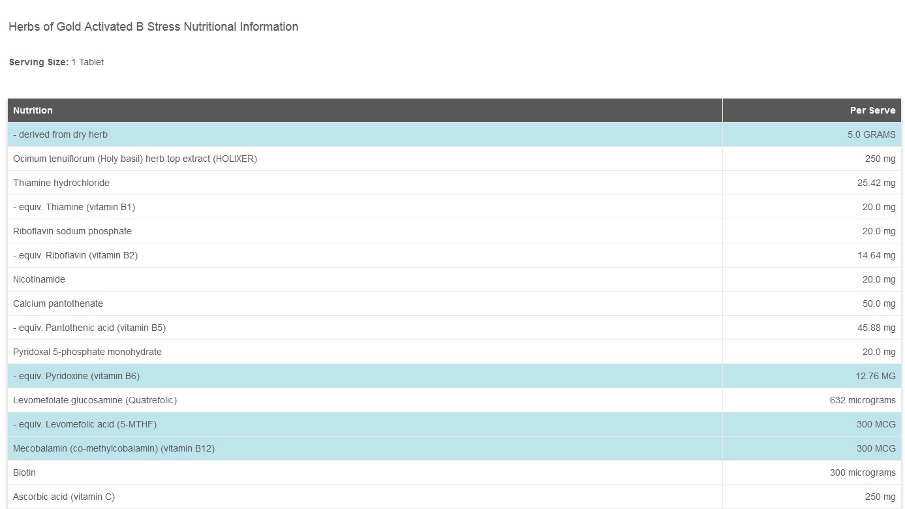
Task: Select the 'Serving Size:' label
Action: pyautogui.click(x=38, y=62)
